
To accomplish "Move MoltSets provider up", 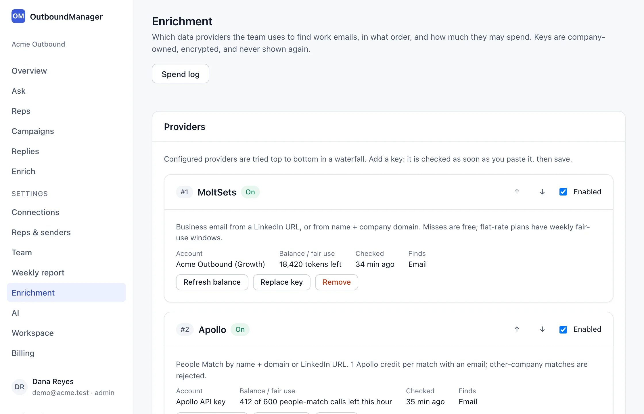I will coord(517,192).
